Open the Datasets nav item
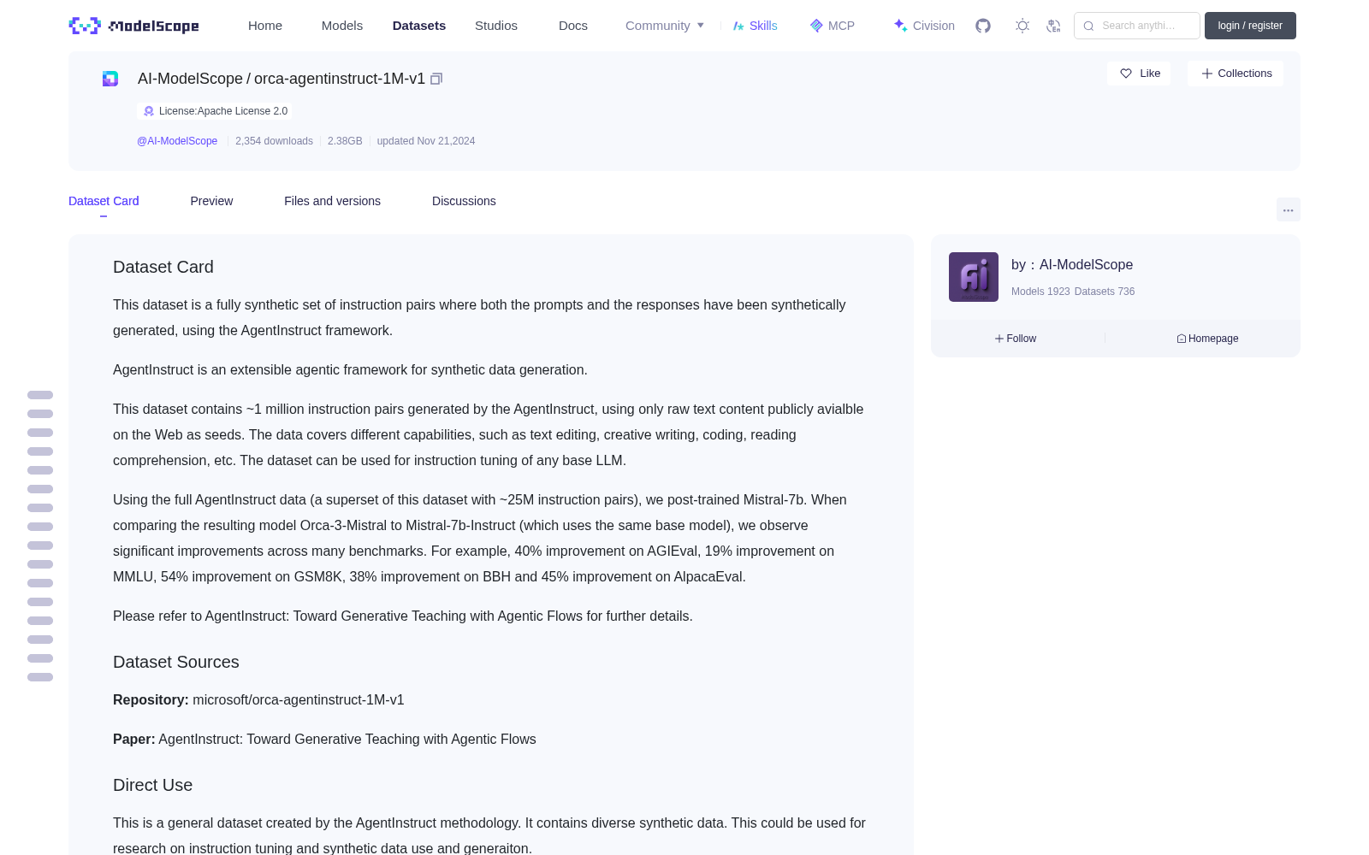The height and width of the screenshot is (855, 1369). pyautogui.click(x=419, y=26)
